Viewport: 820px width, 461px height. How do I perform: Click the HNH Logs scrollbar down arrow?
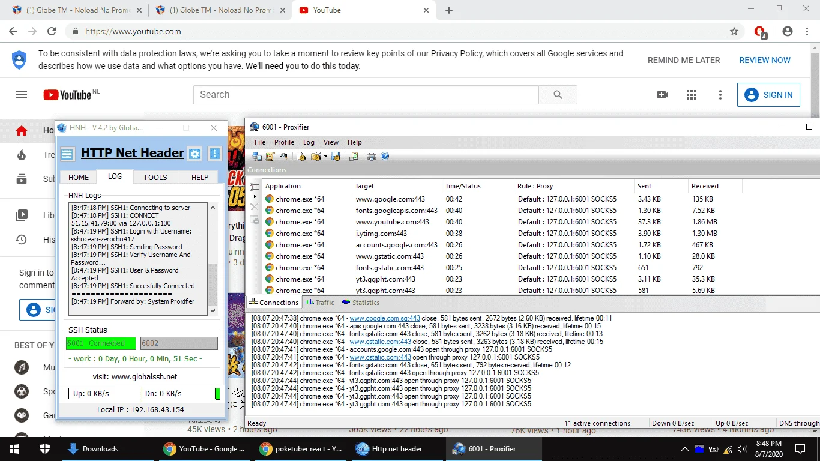tap(213, 311)
